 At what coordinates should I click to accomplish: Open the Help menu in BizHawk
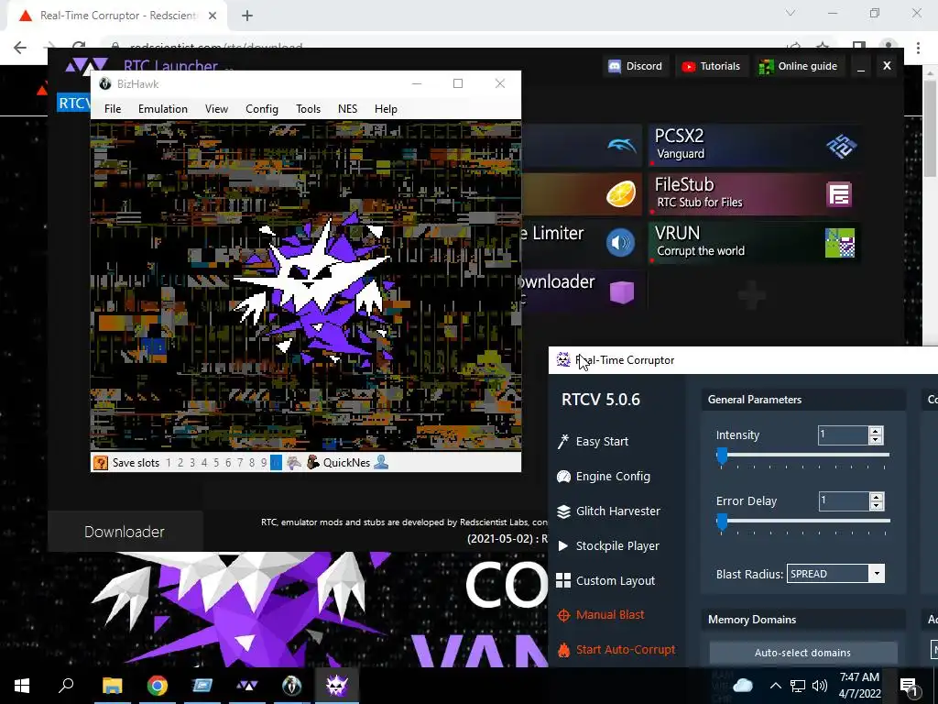[x=386, y=109]
